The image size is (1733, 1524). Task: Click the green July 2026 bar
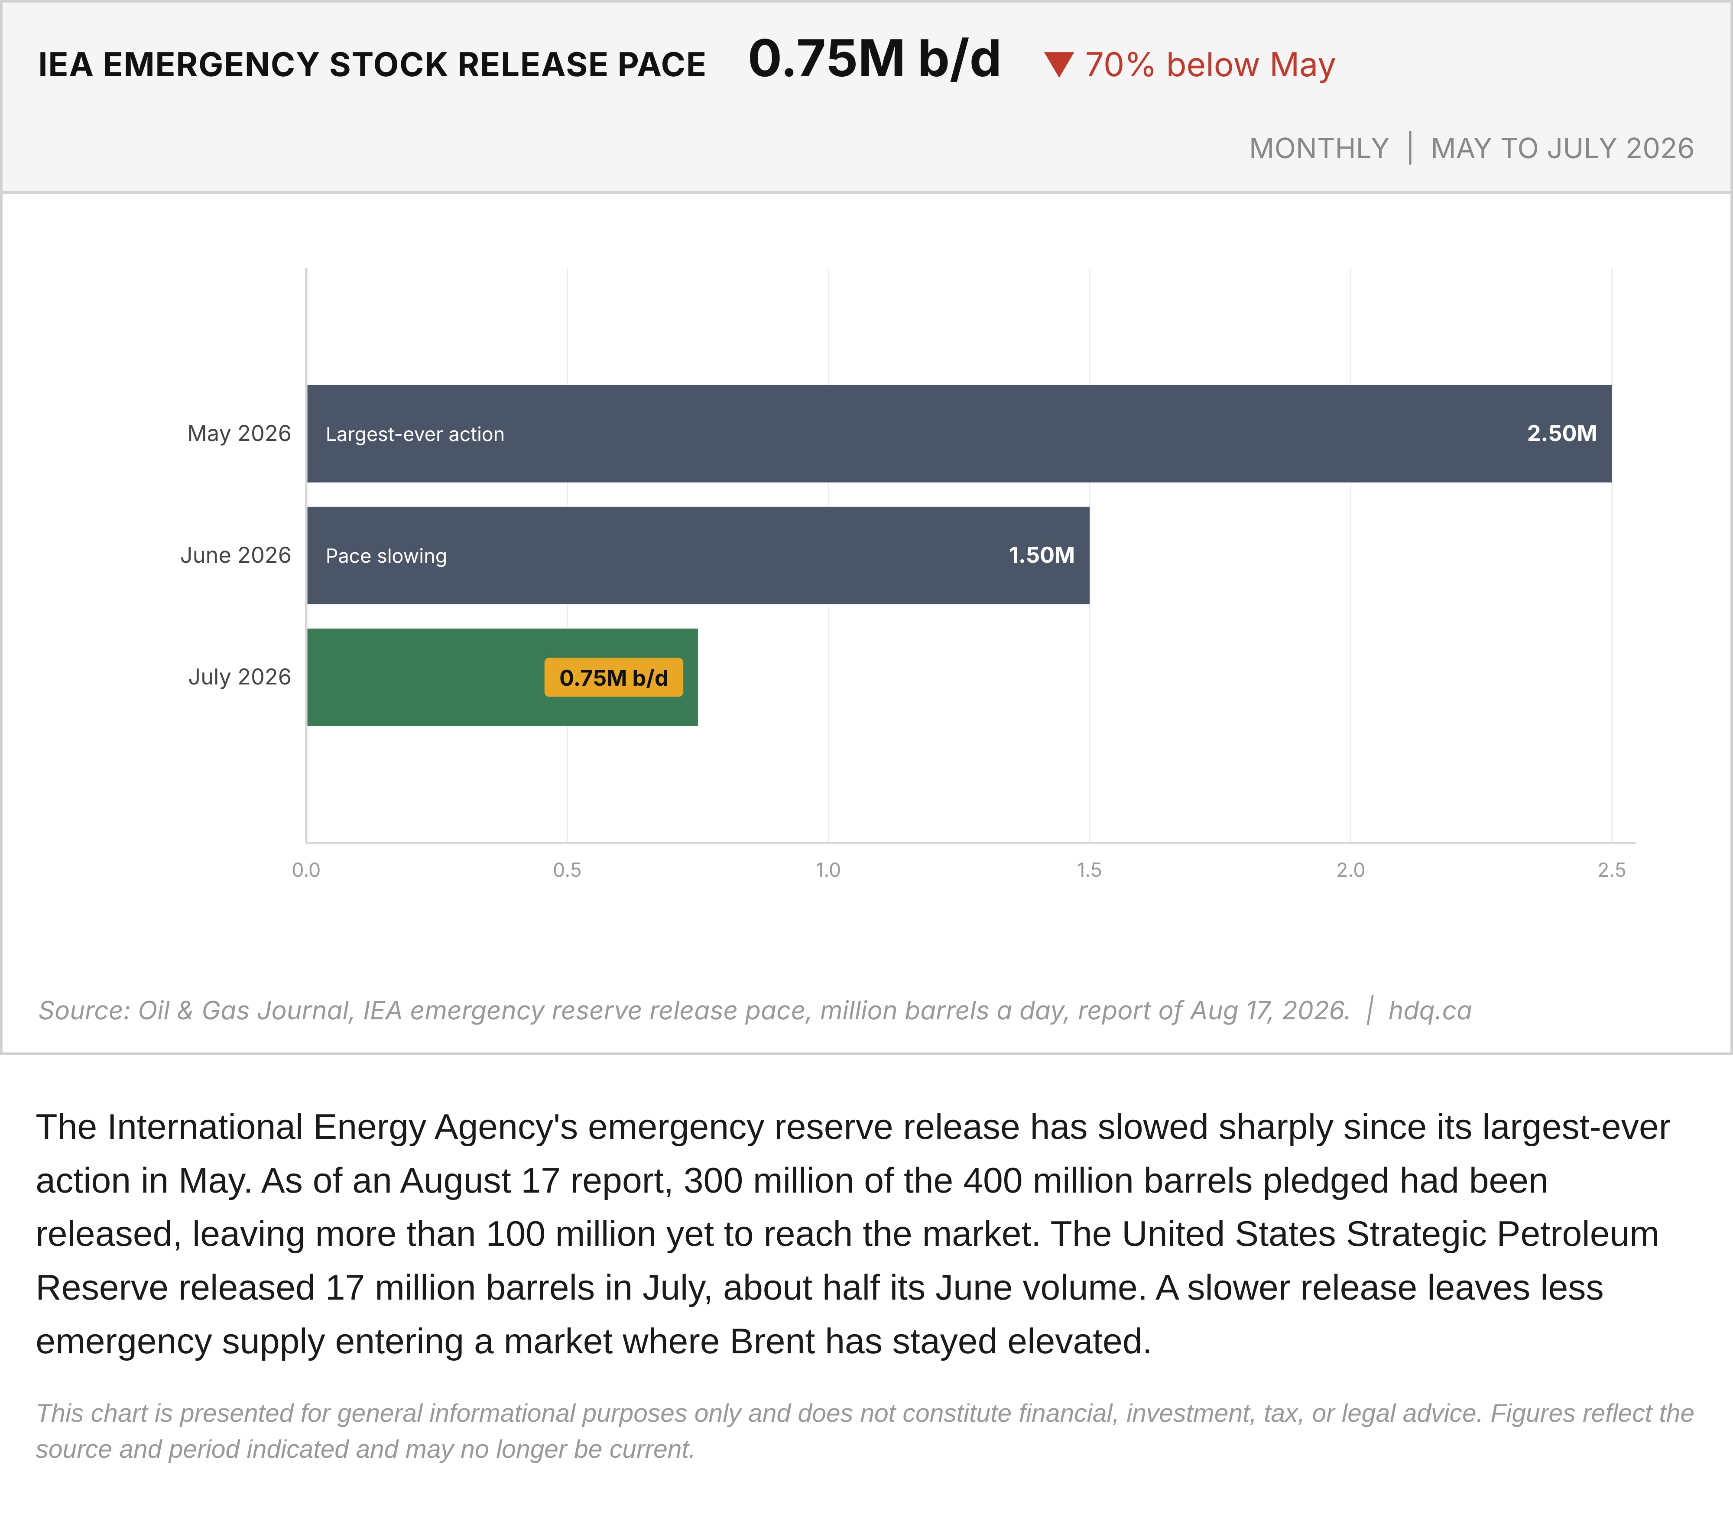(502, 677)
